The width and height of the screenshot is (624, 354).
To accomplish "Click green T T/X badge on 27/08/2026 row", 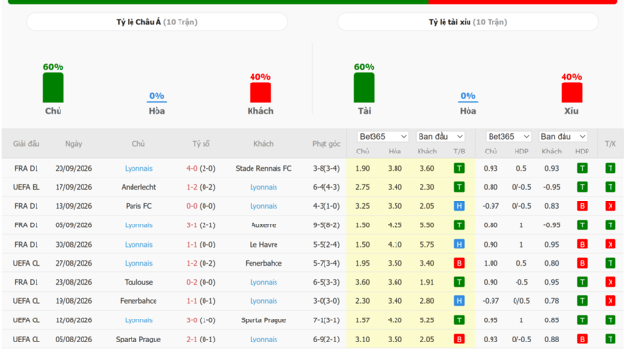I will click(x=610, y=263).
